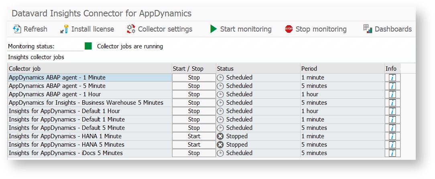Open info for HANA 1 Minute job
The image size is (435, 179).
click(392, 136)
